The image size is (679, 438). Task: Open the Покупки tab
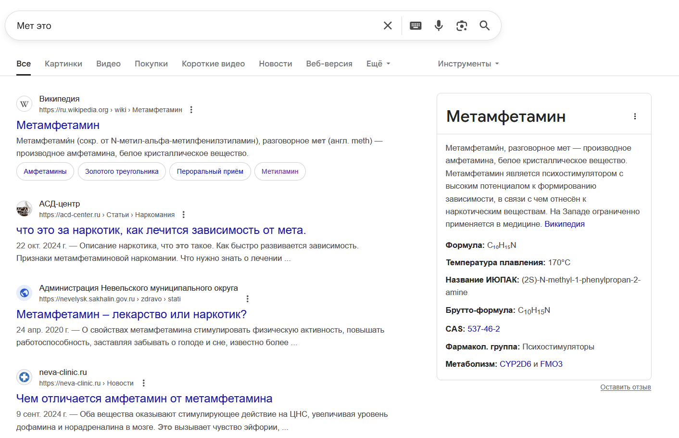coord(151,64)
